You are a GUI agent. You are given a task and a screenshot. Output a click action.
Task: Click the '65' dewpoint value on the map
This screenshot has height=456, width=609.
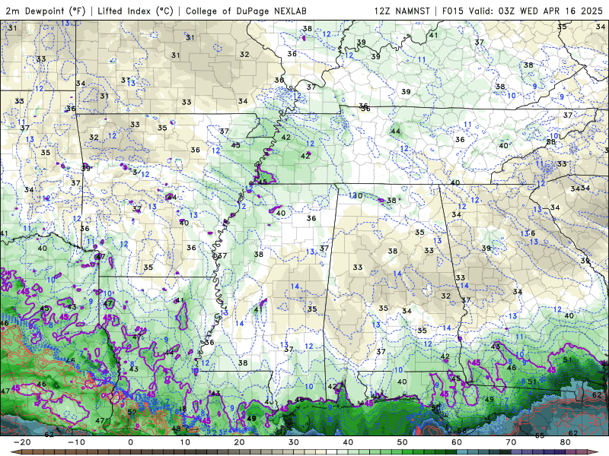tap(540, 435)
